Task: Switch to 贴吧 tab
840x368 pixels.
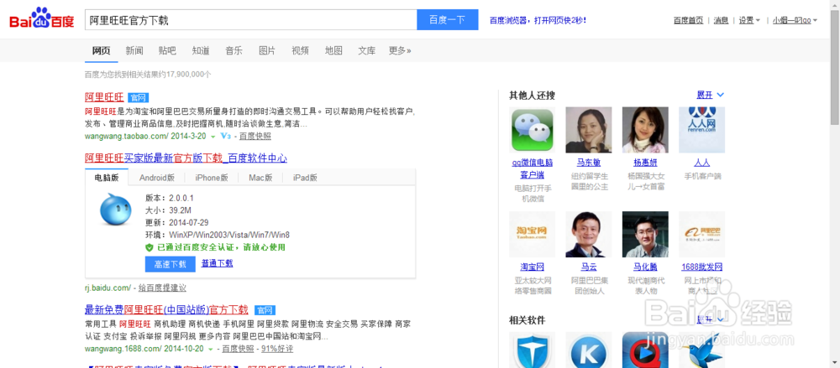Action: (167, 51)
